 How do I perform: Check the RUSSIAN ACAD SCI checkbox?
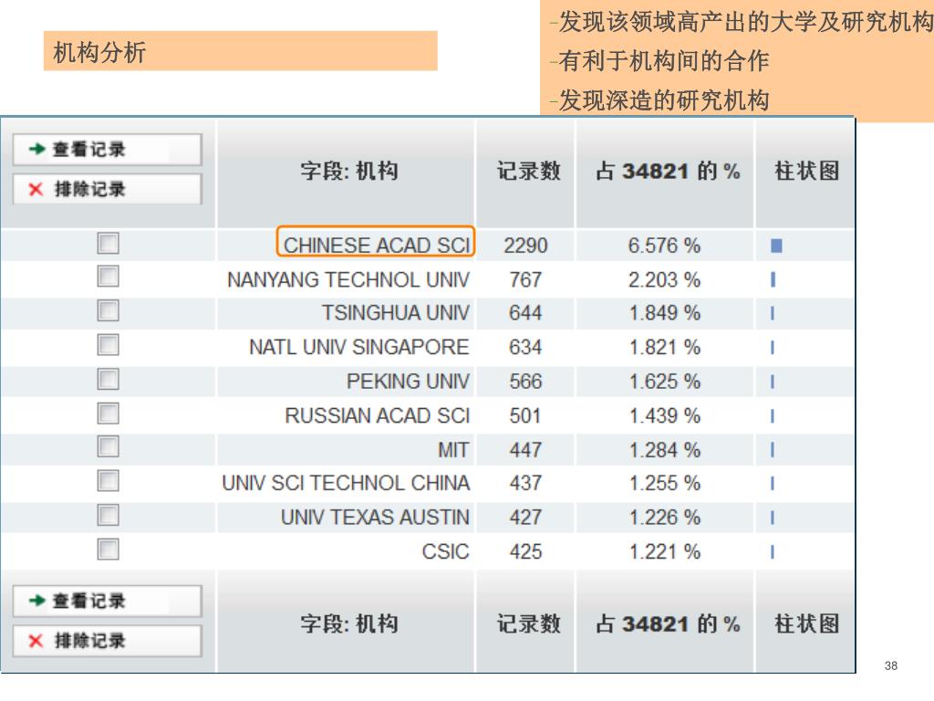[108, 413]
